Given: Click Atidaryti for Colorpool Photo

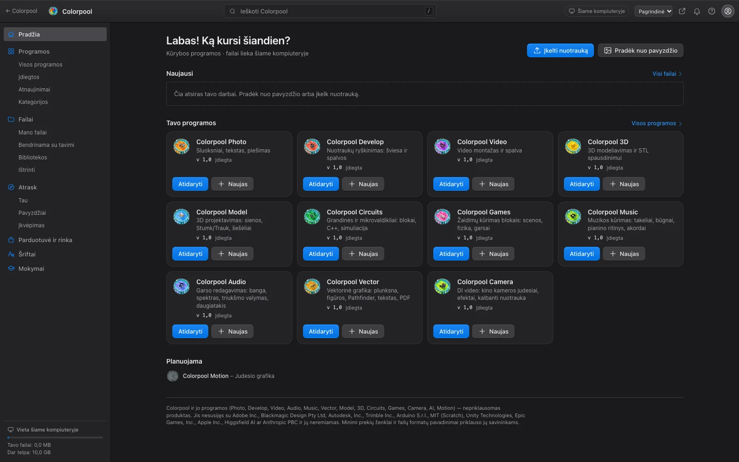Looking at the screenshot, I should coord(190,184).
